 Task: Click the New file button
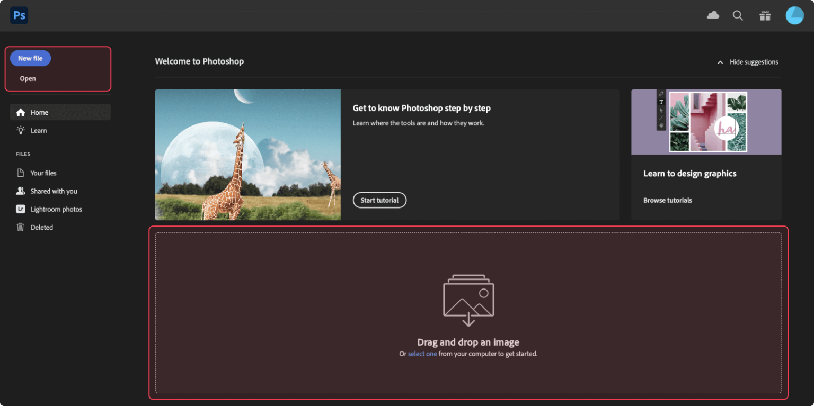(30, 58)
